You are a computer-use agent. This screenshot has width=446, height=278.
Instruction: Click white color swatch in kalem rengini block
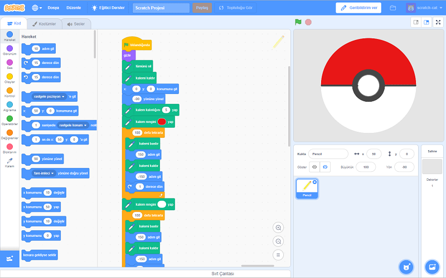162,204
